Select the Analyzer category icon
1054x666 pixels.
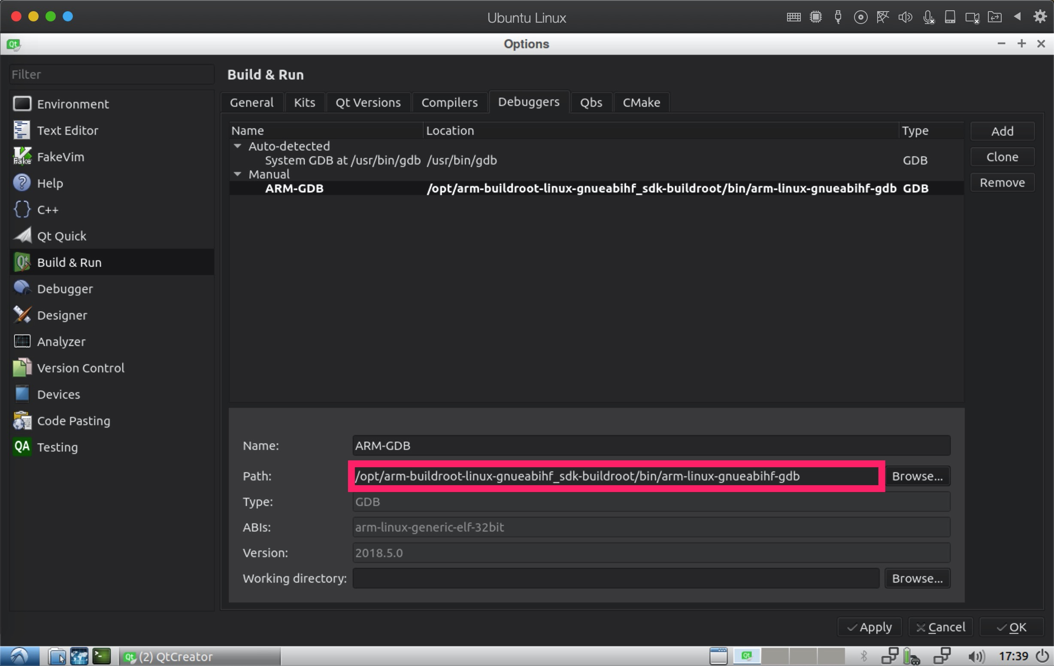(x=22, y=341)
